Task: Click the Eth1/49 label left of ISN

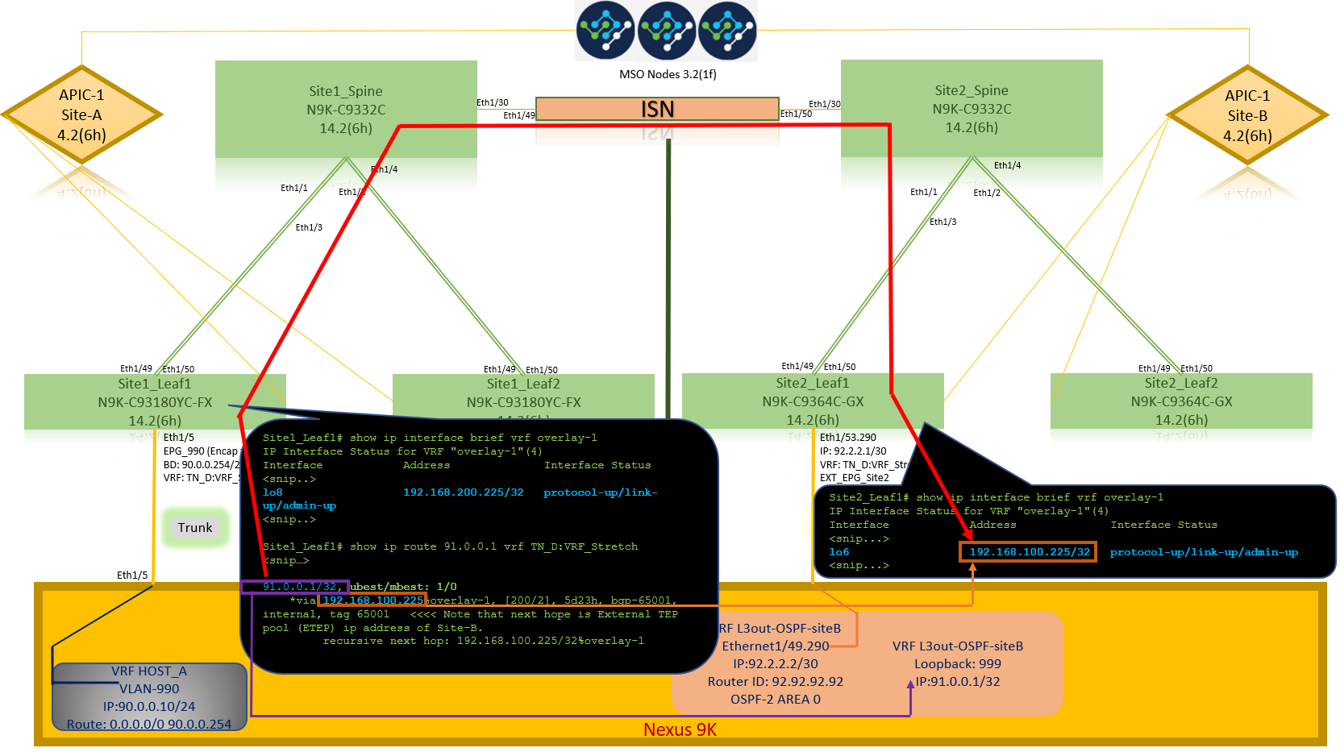Action: [519, 115]
